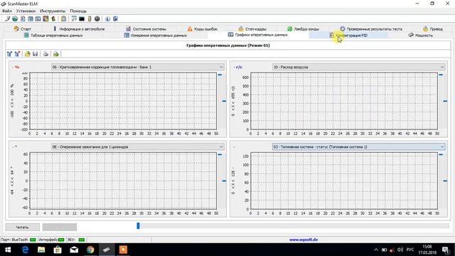
Task: Click the green globe toolbar icon
Action: (15, 19)
